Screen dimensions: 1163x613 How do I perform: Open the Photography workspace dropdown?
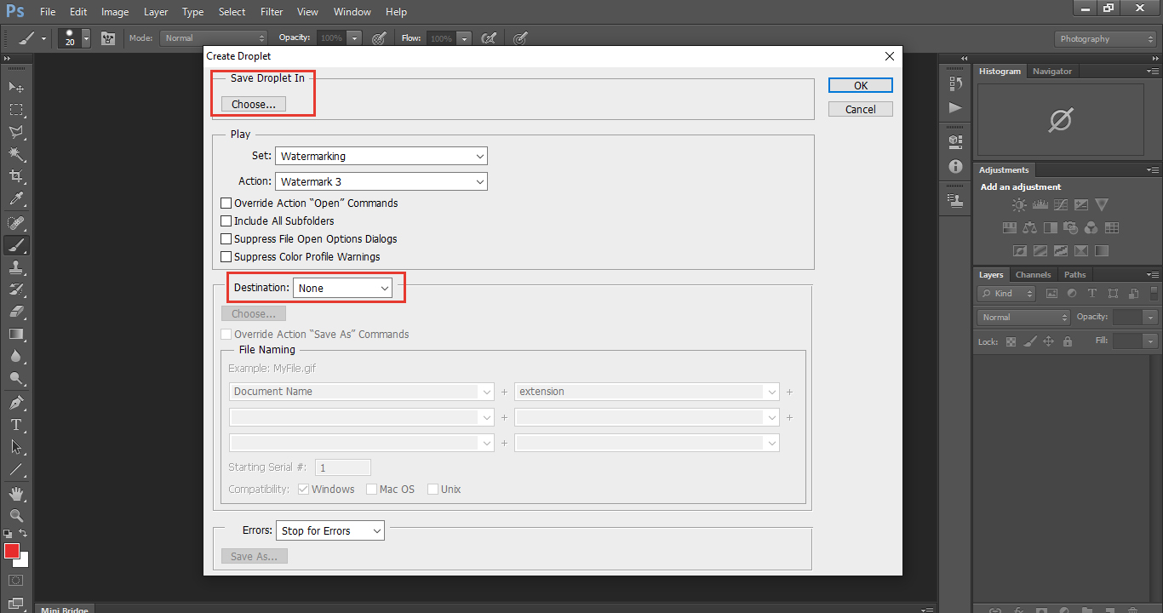1105,39
